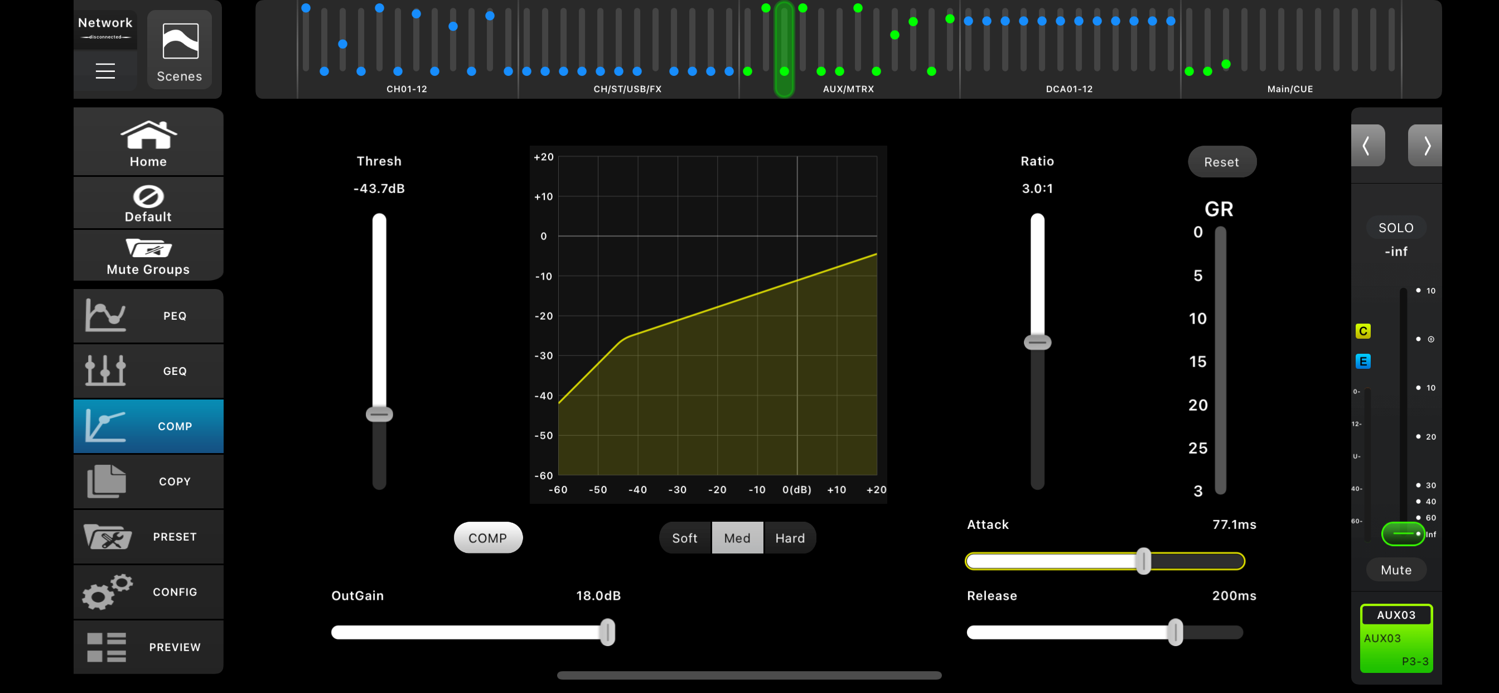Image resolution: width=1499 pixels, height=693 pixels.
Task: Click the COPY settings icon
Action: point(148,482)
